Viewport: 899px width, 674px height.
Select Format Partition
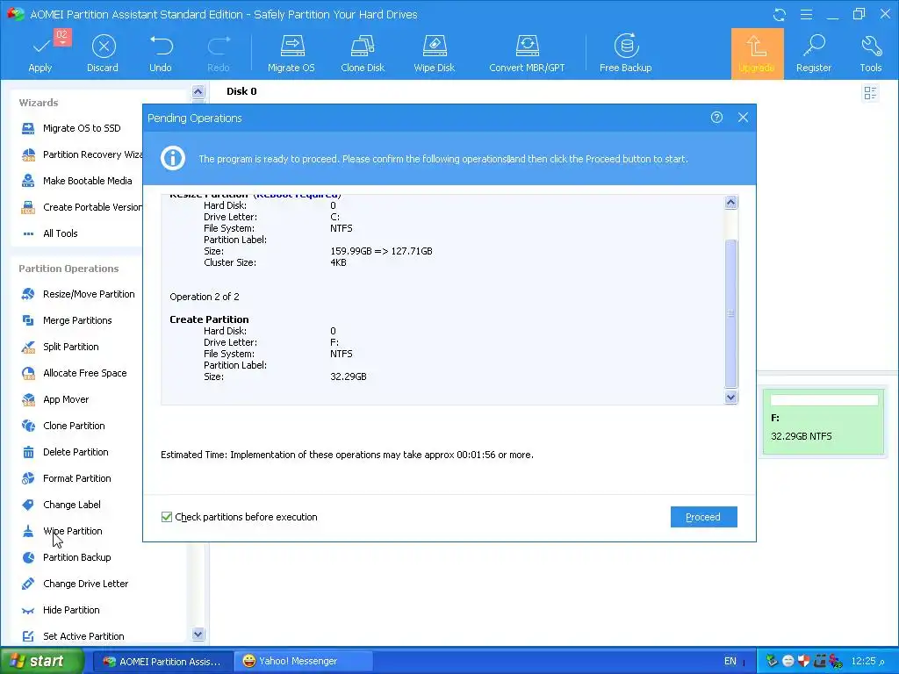[x=66, y=478]
